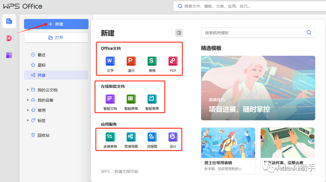Toggle the layout view icon beside 新建 heading

(179, 33)
